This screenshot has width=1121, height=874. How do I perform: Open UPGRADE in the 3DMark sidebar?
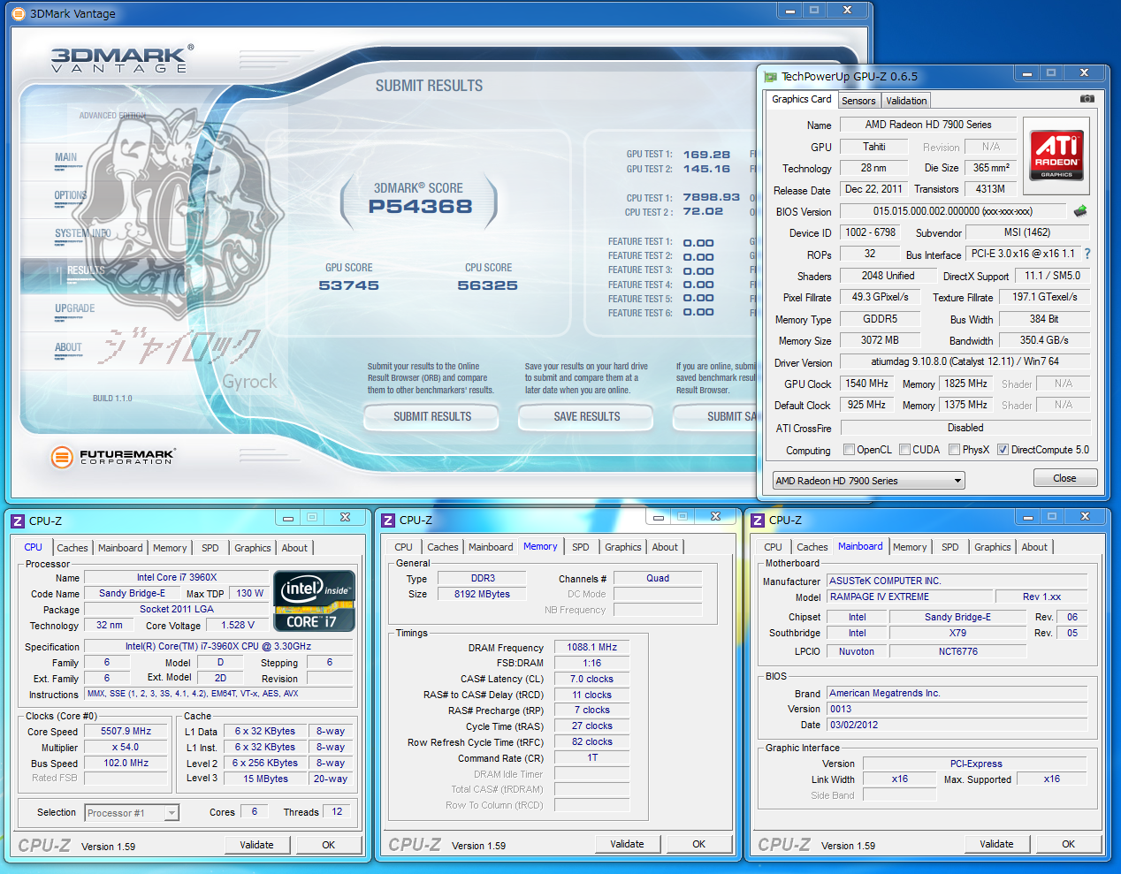point(75,308)
